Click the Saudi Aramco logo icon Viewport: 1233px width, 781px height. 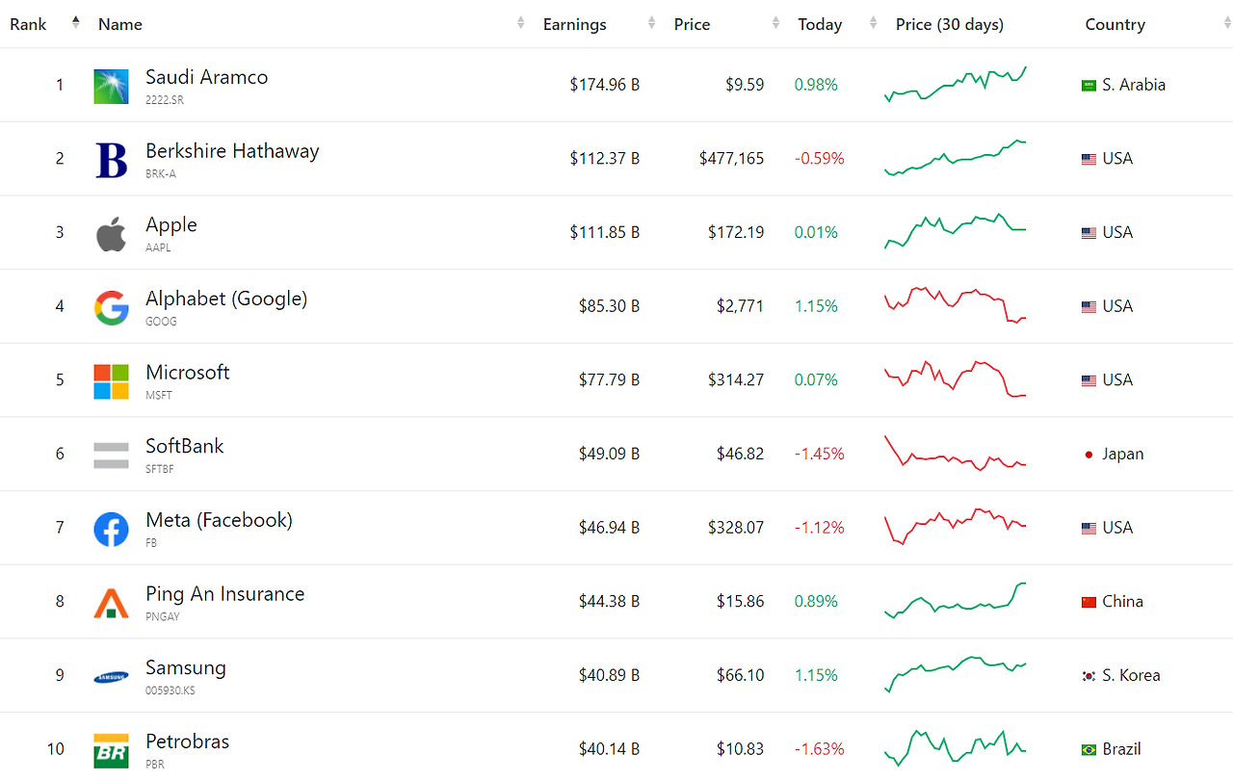pyautogui.click(x=111, y=86)
